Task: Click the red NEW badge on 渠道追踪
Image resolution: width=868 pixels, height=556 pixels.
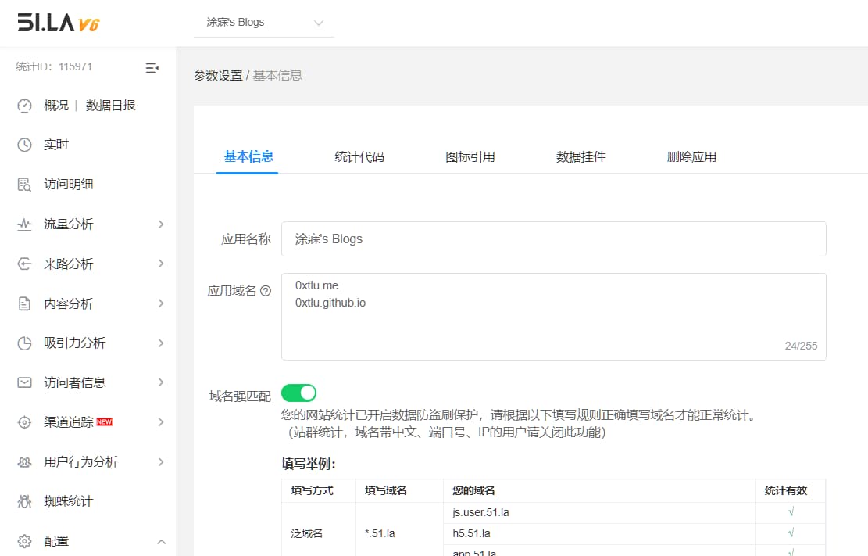Action: pyautogui.click(x=104, y=421)
